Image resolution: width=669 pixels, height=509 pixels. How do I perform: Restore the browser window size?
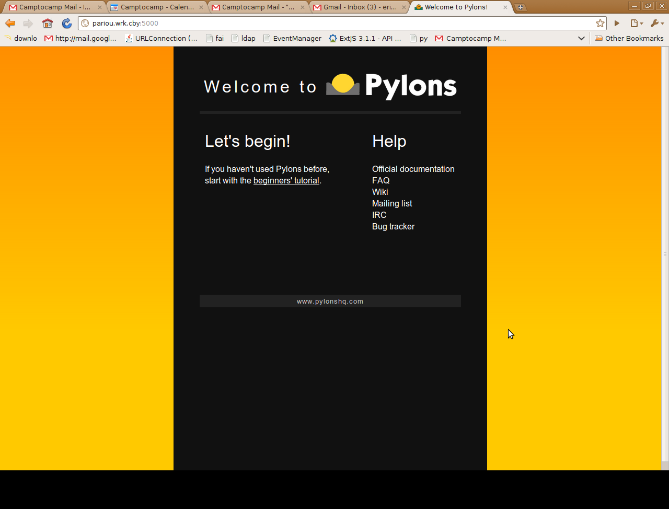tap(648, 6)
